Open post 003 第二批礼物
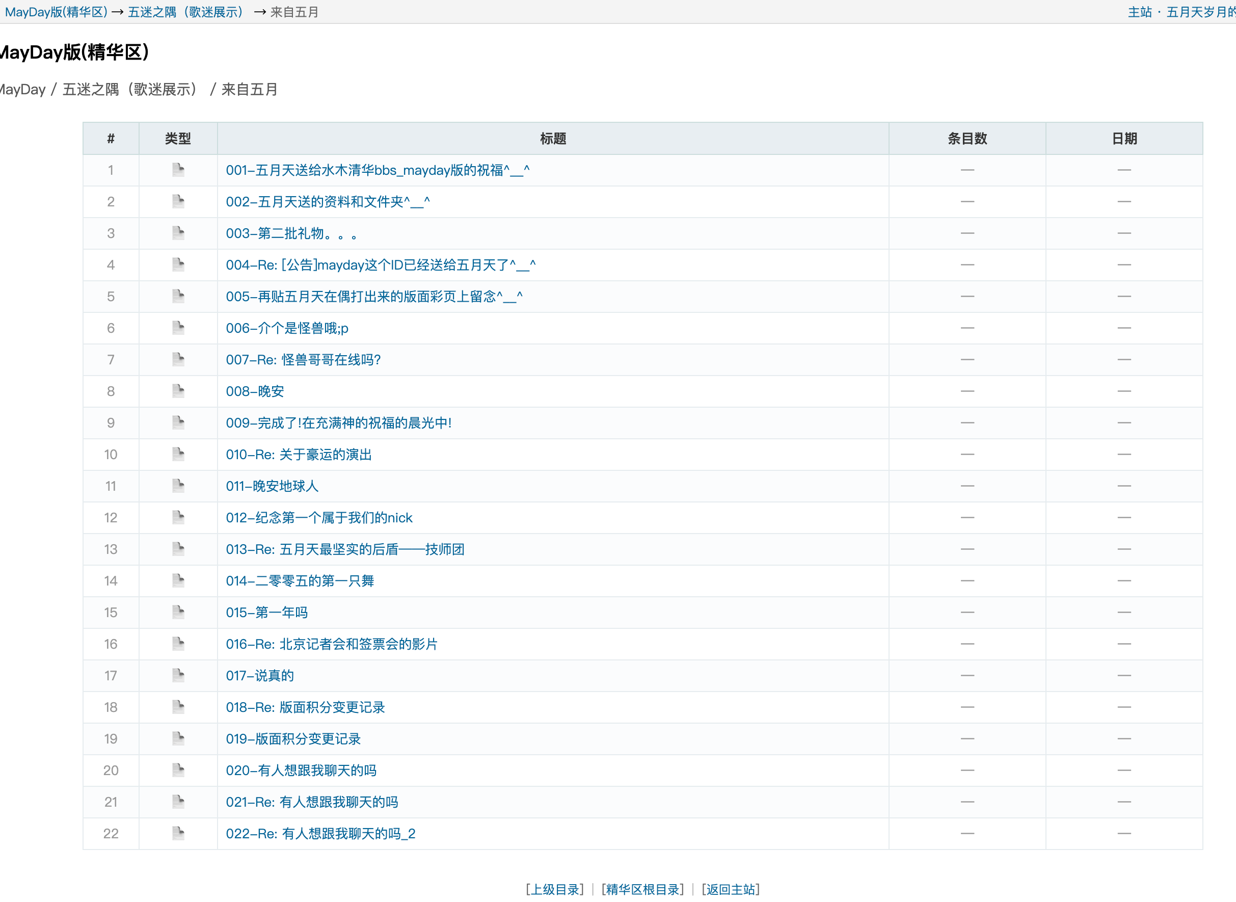Viewport: 1236px width, 902px height. point(291,234)
